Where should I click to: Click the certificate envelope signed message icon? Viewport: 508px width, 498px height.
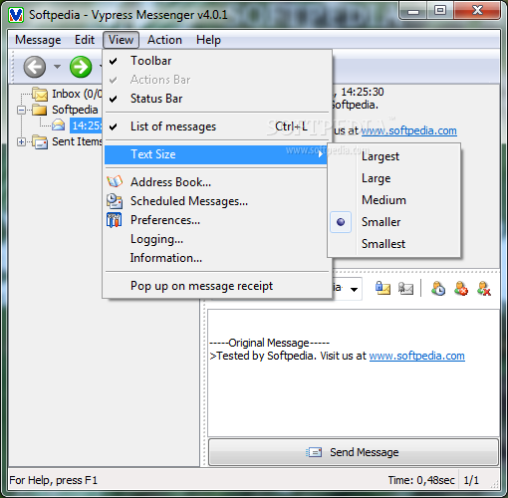(405, 288)
